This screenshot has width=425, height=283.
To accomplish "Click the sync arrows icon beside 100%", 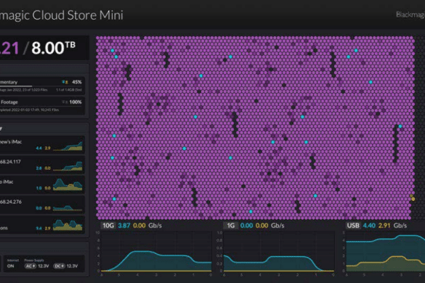I will coord(65,102).
